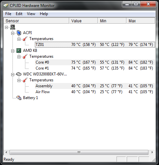Click Core #1 max 84 °C (183 °F)
Screen dimensions: 159x165
[x=141, y=68]
